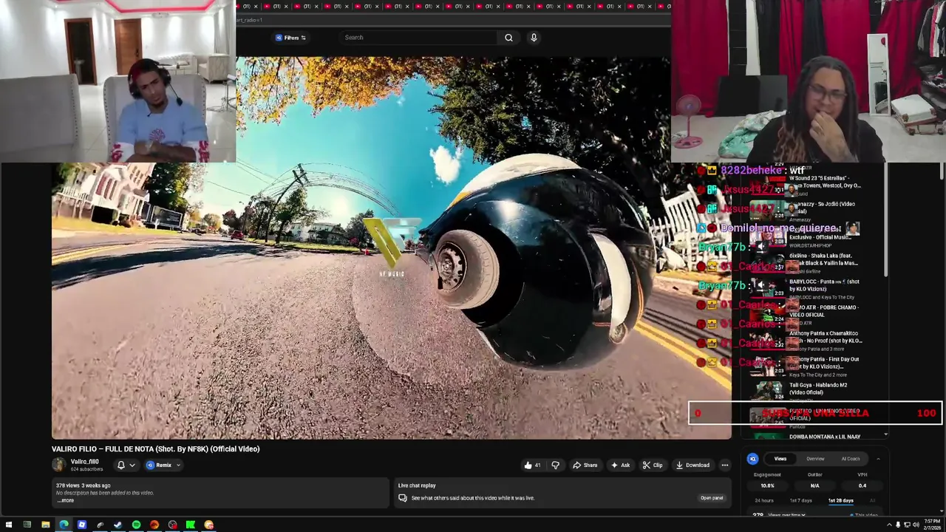Open the three-dot more actions menu
Viewport: 946px width, 532px height.
coord(725,465)
